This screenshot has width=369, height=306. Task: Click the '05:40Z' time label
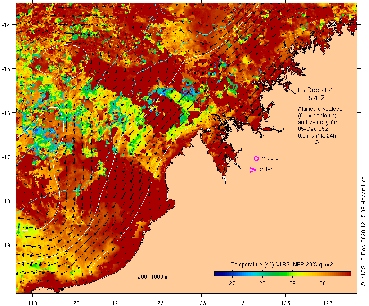pos(315,98)
